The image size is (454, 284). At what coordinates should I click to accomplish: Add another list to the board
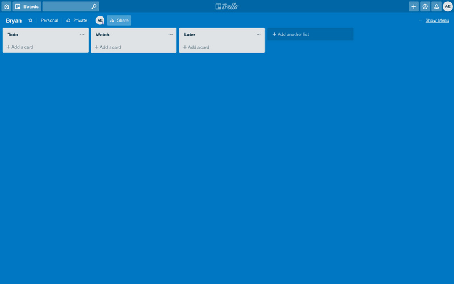310,34
